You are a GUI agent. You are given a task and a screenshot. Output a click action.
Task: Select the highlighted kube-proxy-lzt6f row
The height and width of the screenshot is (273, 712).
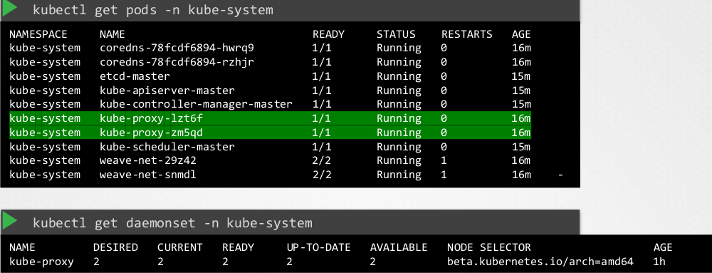pos(270,118)
